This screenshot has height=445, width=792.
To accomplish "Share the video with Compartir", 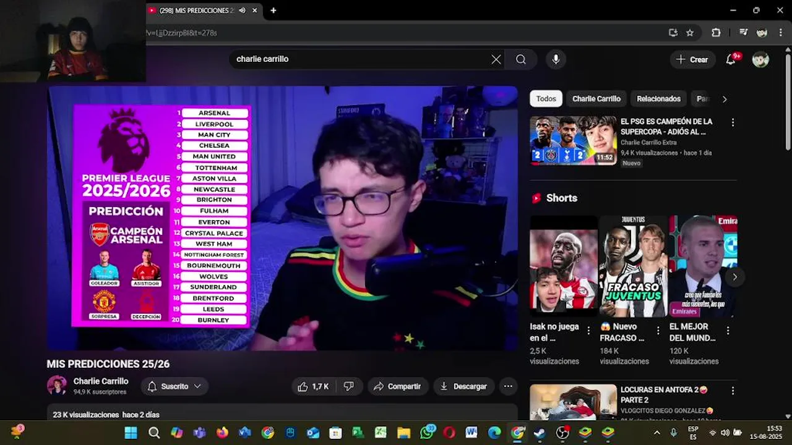I will 398,386.
